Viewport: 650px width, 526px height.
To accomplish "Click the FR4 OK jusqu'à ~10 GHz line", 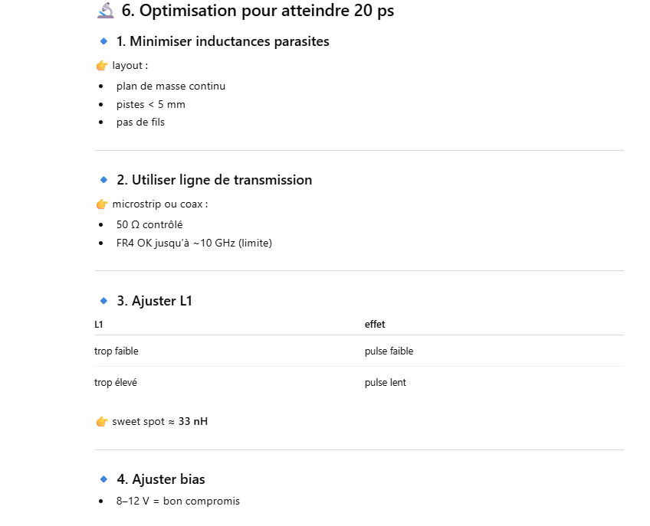I will tap(194, 243).
